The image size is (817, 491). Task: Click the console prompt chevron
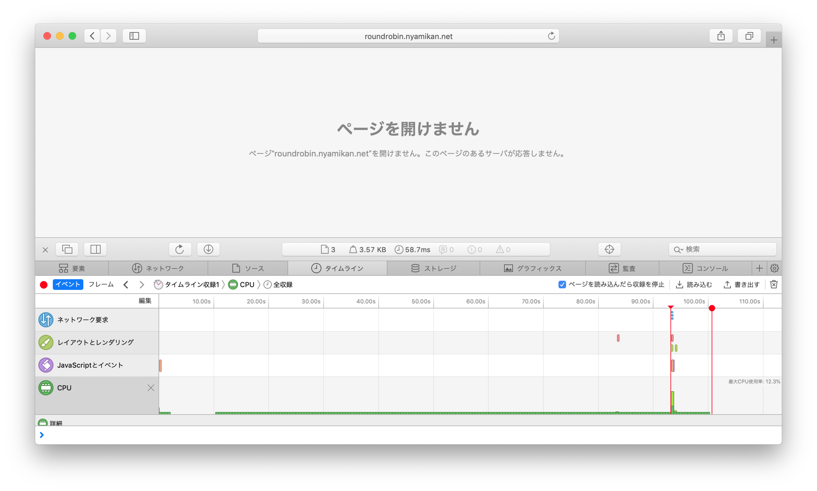41,435
